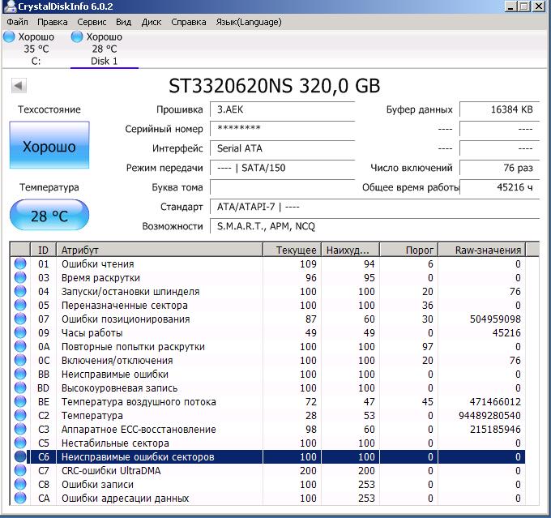Click the status icon of attribute 01 row

[x=20, y=263]
